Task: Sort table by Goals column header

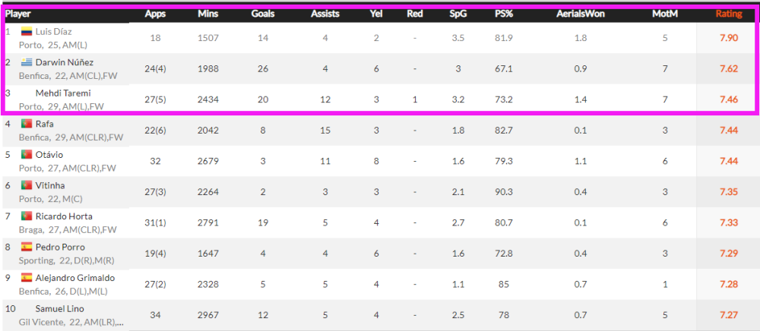Action: click(263, 14)
